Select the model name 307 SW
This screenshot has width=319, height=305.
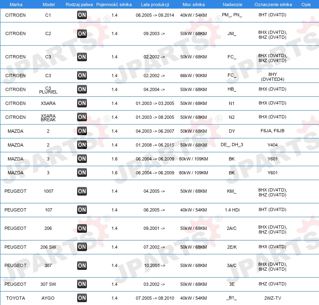[48, 284]
